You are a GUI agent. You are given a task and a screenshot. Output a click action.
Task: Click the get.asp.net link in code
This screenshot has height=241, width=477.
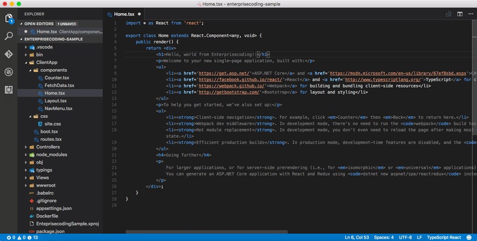click(x=224, y=74)
